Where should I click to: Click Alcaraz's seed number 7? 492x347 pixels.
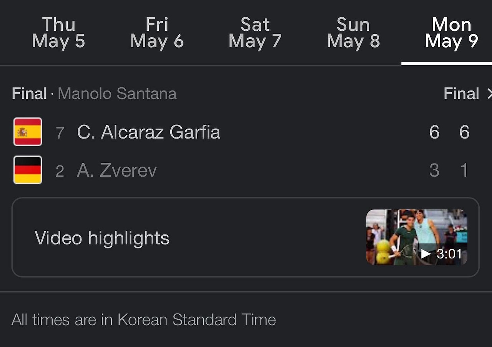[60, 133]
